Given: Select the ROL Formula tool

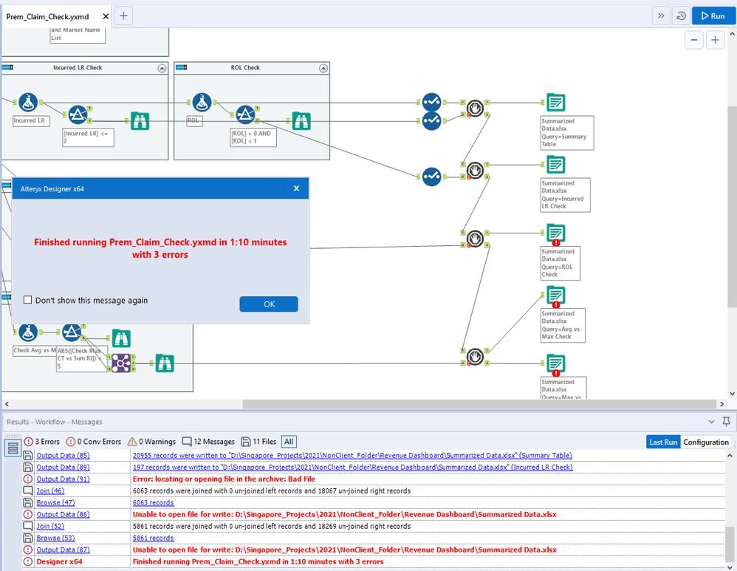Looking at the screenshot, I should 202,103.
